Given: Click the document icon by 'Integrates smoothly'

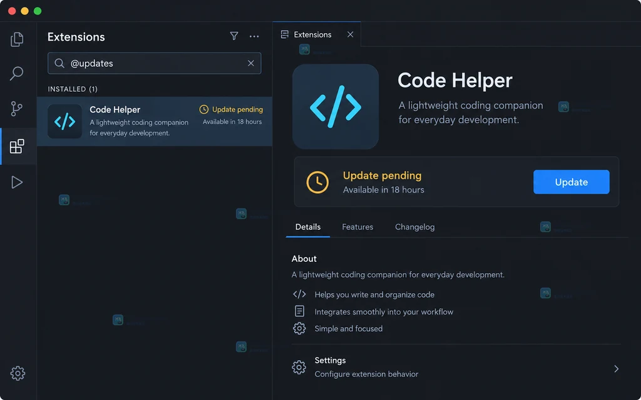Looking at the screenshot, I should pos(300,311).
